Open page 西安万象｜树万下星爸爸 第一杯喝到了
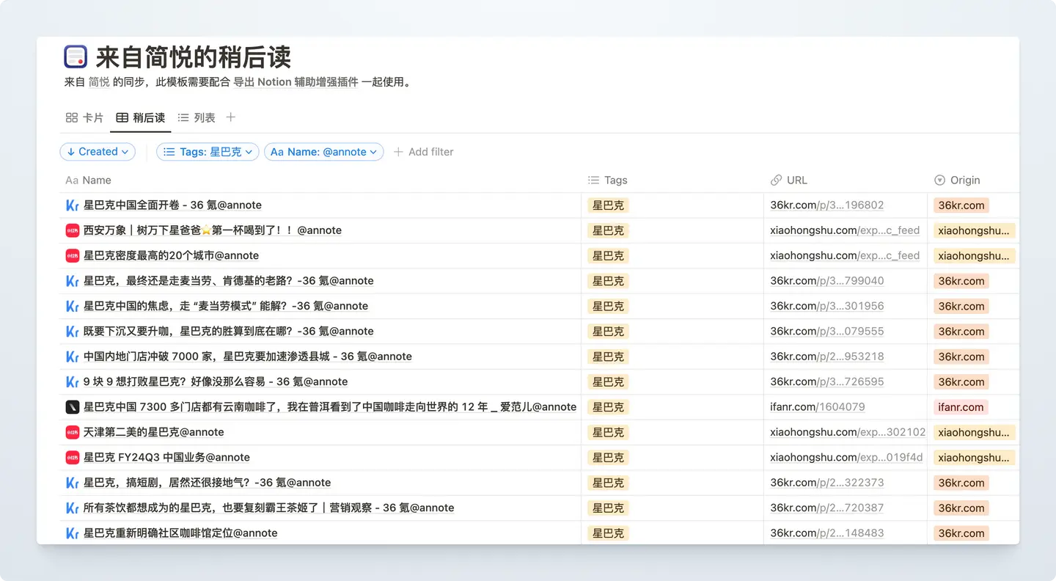The width and height of the screenshot is (1056, 581). (x=213, y=230)
